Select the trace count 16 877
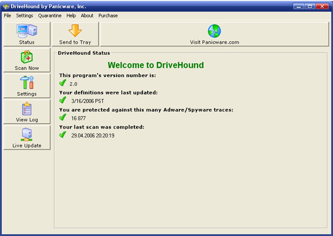This screenshot has height=236, width=333. [x=78, y=119]
